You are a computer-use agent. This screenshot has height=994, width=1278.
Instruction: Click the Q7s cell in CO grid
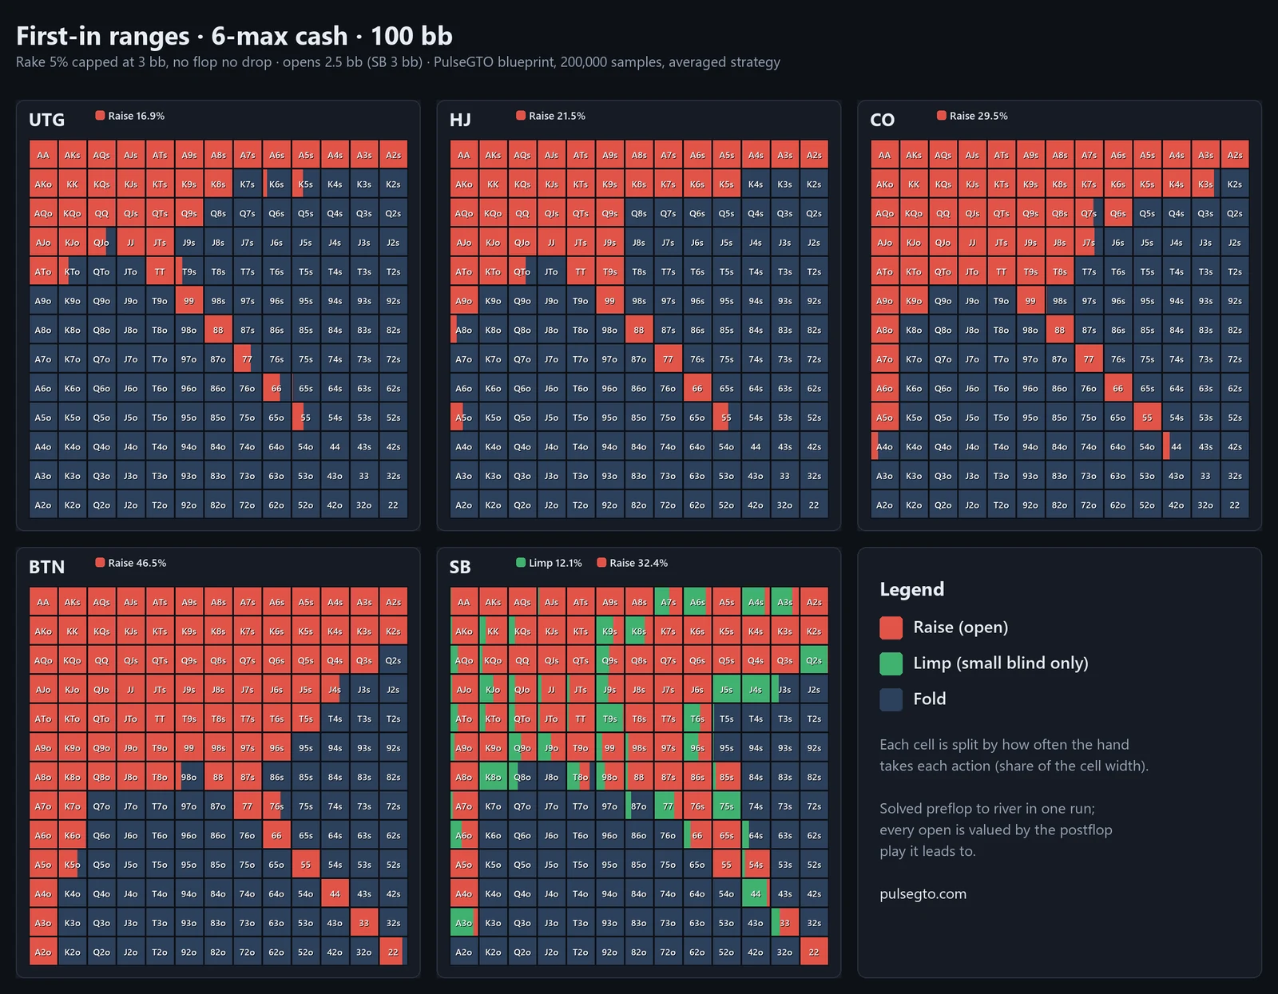click(1089, 213)
